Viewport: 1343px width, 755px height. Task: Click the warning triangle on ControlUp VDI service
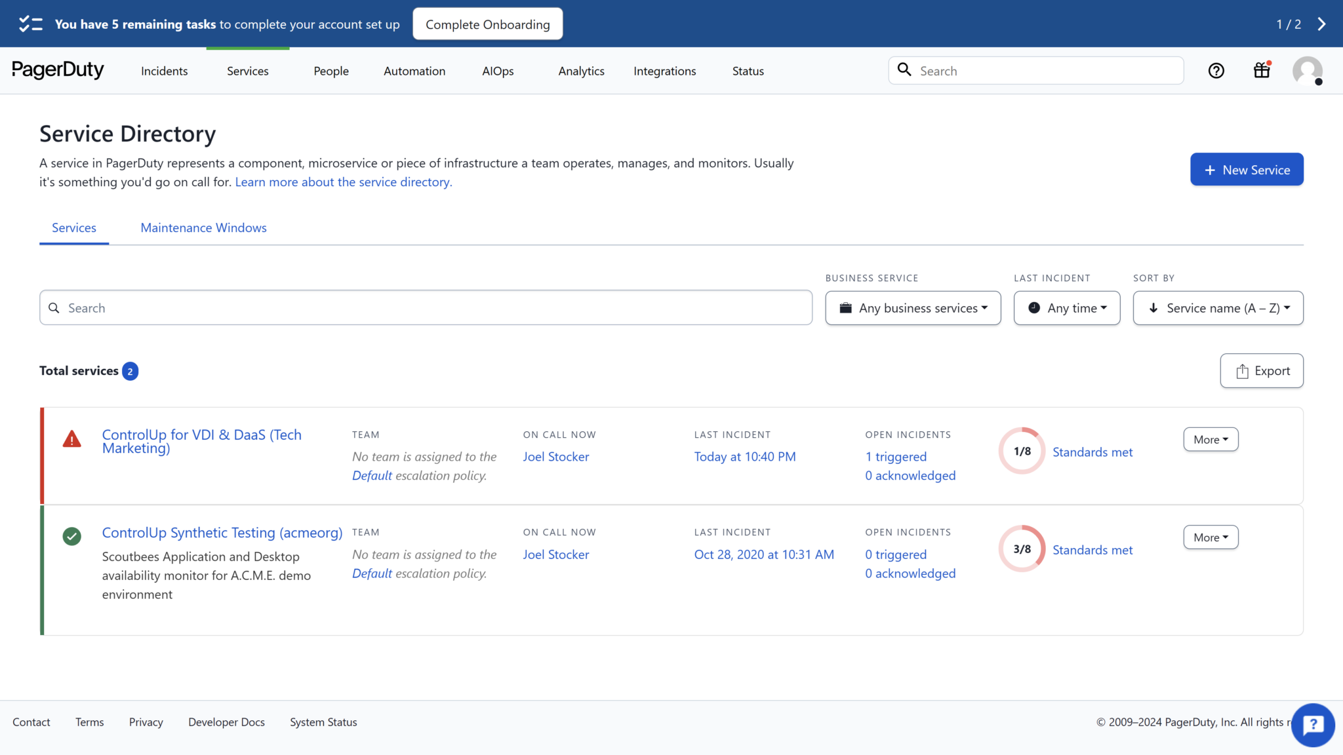tap(72, 440)
